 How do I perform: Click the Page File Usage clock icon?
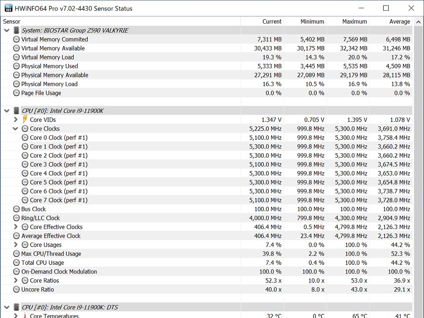click(x=16, y=93)
